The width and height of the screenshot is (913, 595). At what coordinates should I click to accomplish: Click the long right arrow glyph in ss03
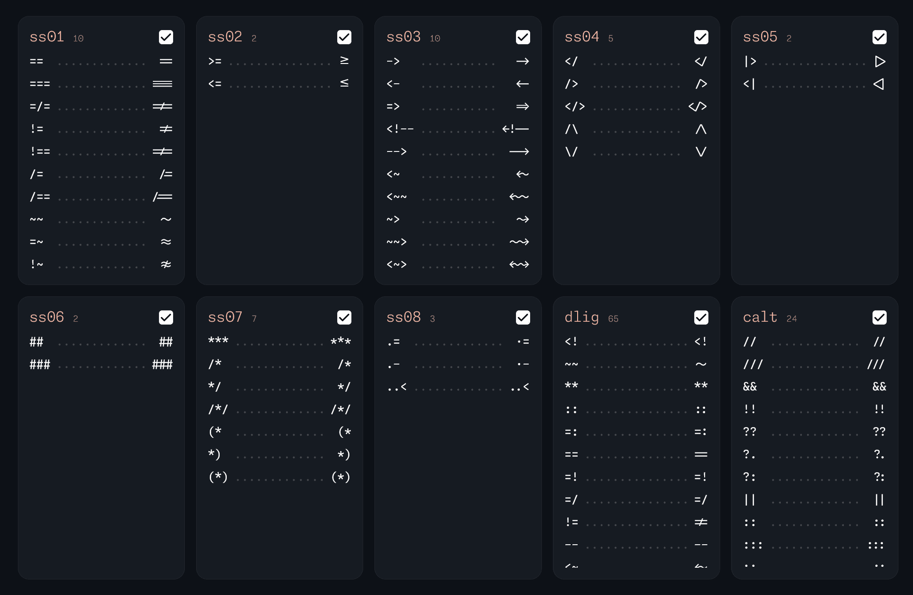coord(519,151)
